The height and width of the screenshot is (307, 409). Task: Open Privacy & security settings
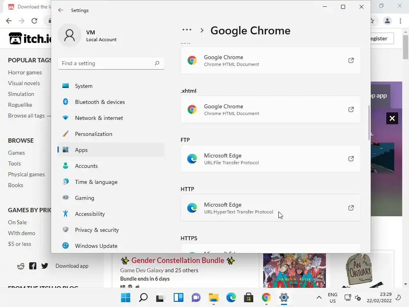point(111,230)
